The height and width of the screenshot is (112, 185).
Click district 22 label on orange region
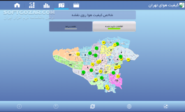click(70, 55)
